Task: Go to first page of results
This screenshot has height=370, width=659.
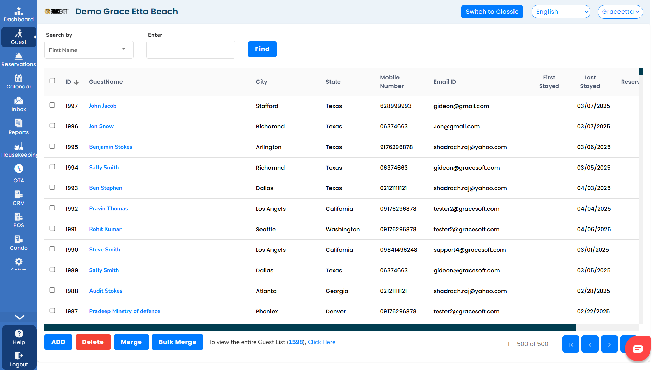Action: click(570, 344)
